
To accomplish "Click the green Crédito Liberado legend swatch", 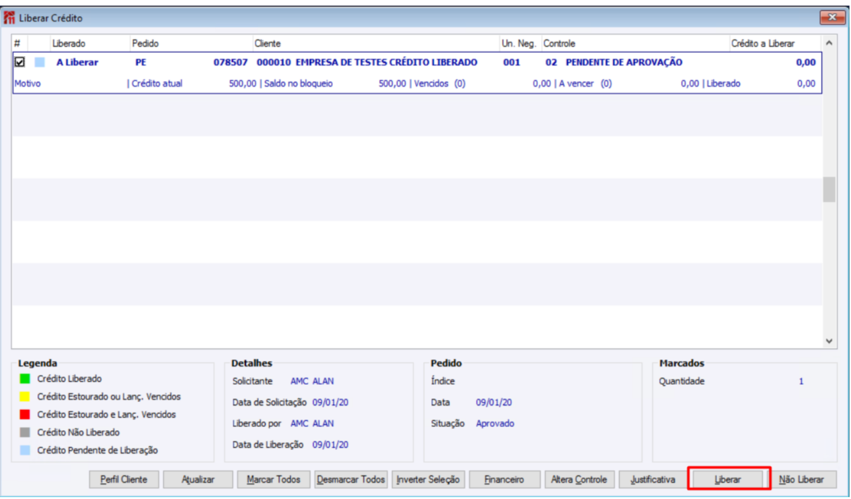I will [x=25, y=379].
